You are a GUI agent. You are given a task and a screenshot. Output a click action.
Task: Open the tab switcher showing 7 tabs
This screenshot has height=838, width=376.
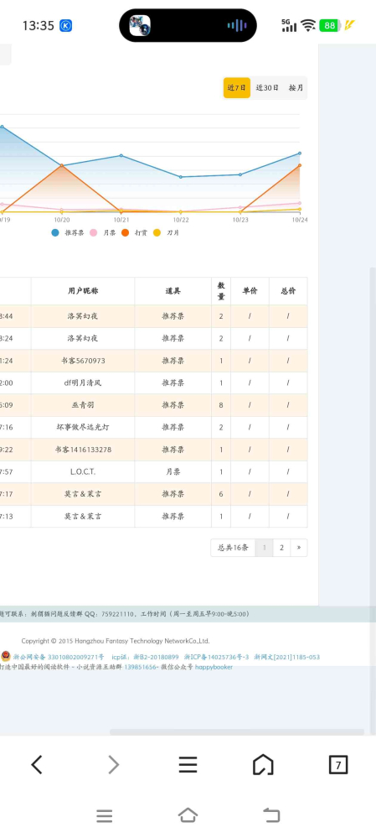[x=338, y=765]
